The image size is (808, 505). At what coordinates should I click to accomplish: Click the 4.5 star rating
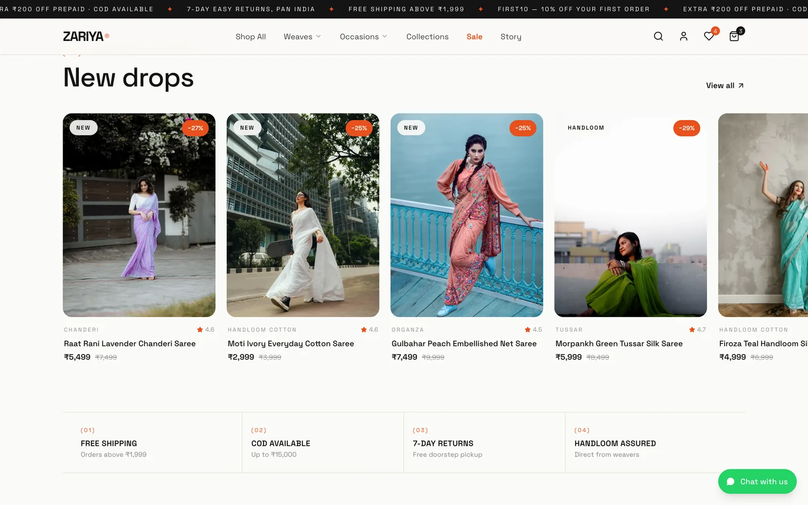533,330
